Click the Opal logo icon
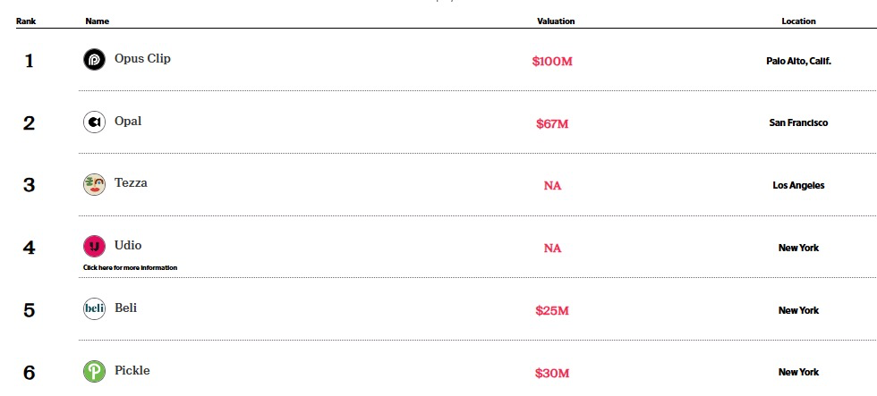 (94, 122)
